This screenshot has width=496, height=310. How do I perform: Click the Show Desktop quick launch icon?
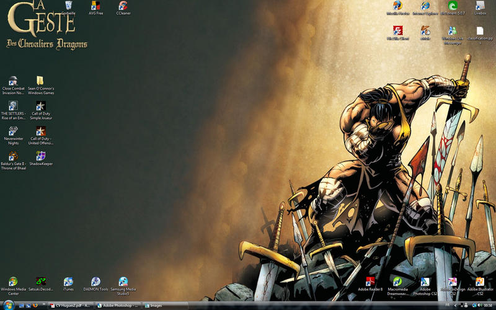pyautogui.click(x=22, y=306)
